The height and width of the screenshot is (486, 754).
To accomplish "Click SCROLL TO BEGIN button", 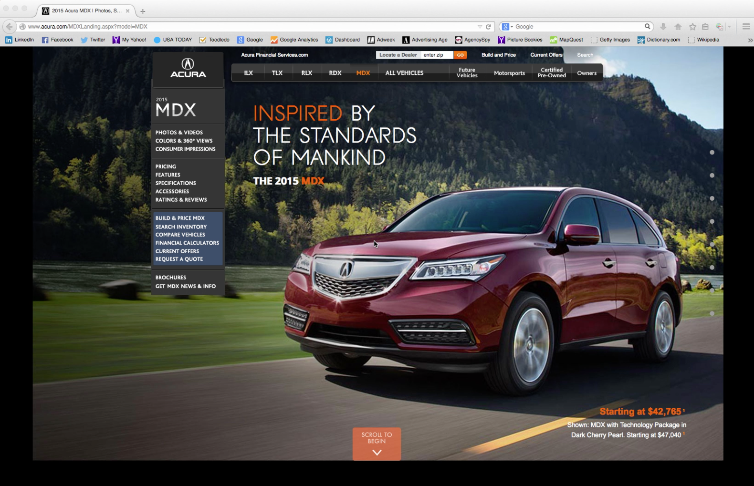I will [377, 444].
